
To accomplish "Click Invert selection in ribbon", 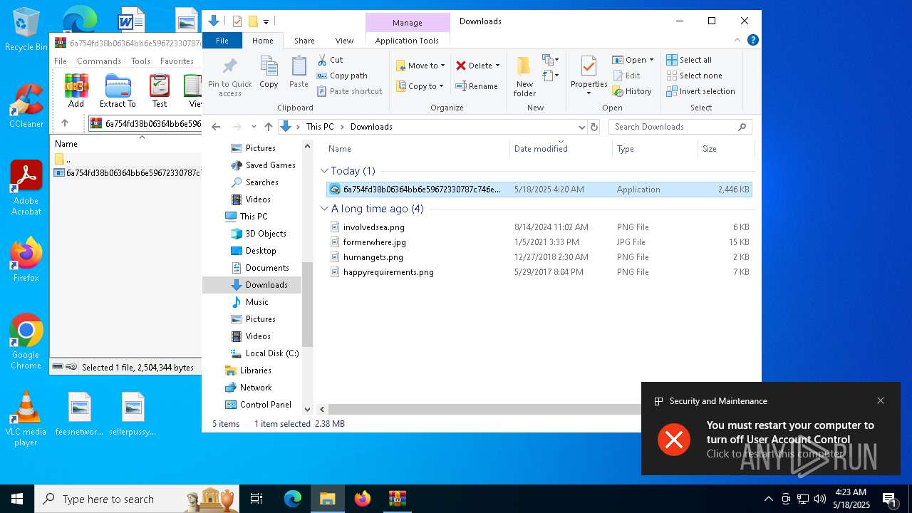I will [x=700, y=91].
